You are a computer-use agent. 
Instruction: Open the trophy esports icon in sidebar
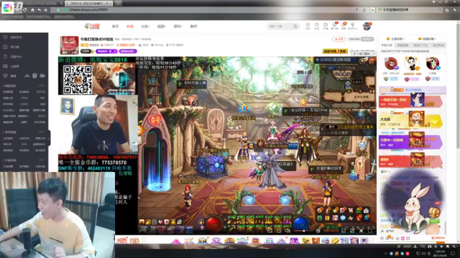tap(5, 76)
